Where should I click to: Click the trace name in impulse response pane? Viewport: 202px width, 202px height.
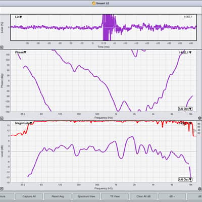tap(188, 17)
